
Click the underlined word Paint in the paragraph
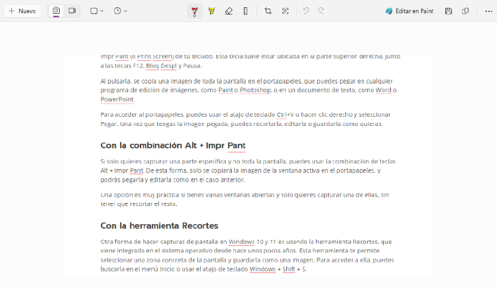coord(226,90)
